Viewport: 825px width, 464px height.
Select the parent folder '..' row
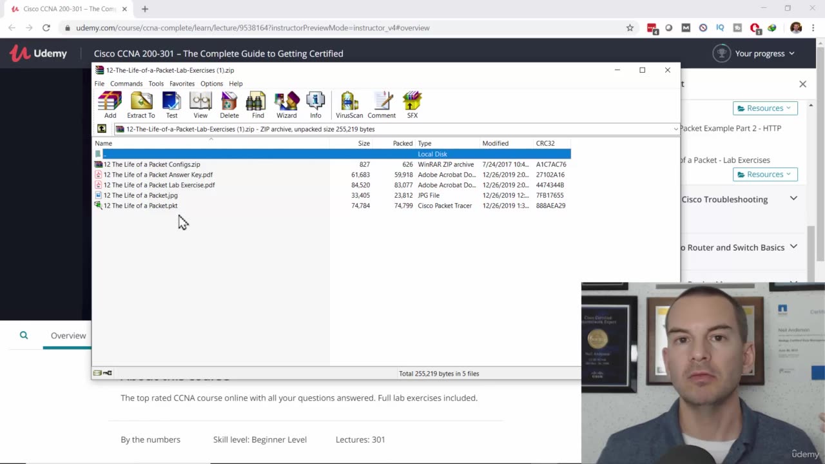[x=332, y=154]
